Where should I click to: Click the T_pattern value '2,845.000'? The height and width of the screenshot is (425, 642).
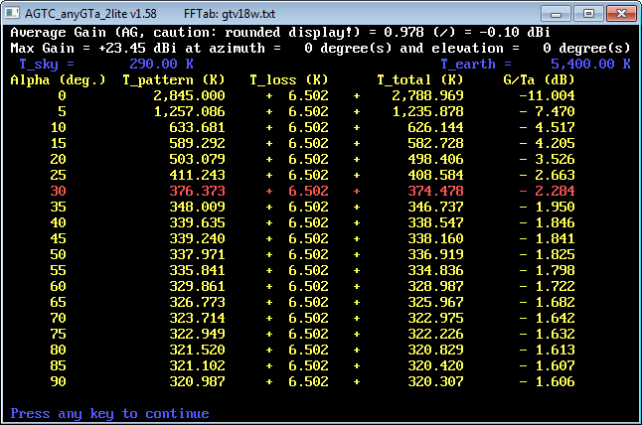click(x=189, y=95)
